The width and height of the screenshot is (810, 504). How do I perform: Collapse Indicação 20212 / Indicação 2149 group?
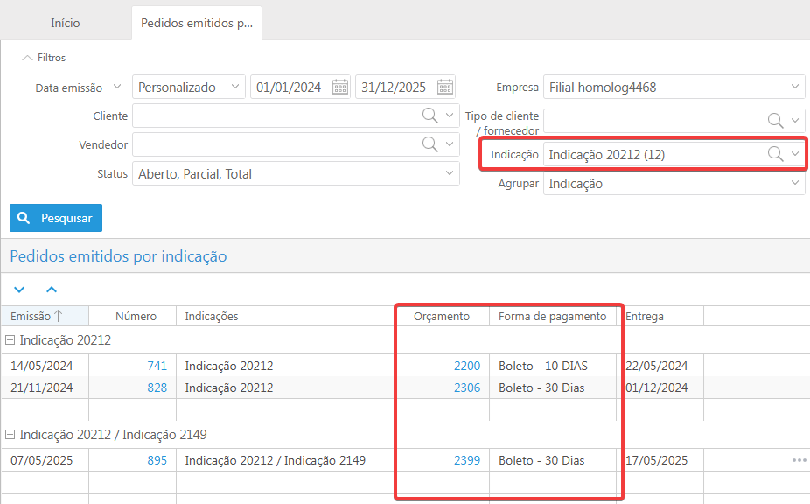pos(10,435)
